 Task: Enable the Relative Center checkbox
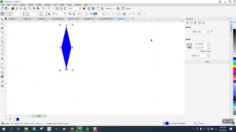[199, 51]
